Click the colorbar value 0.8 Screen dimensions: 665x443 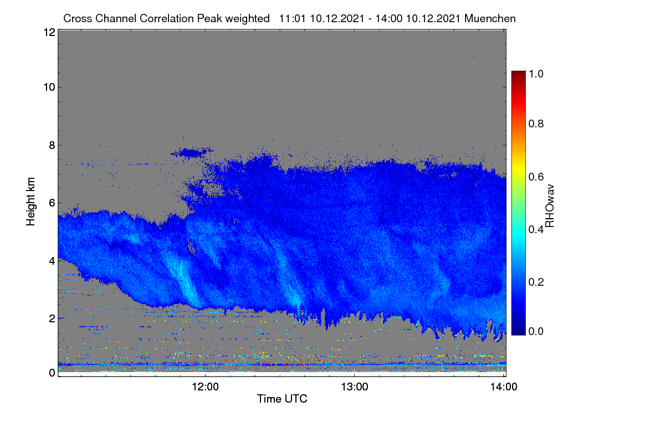point(535,124)
